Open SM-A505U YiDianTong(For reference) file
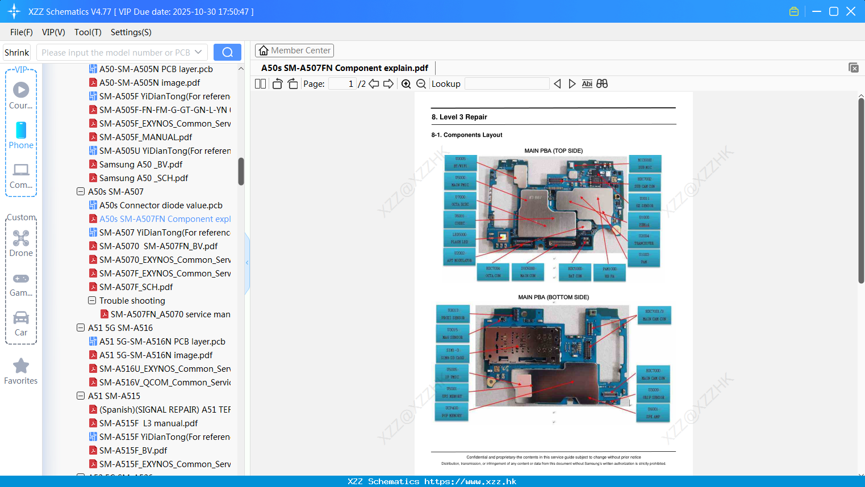This screenshot has height=487, width=865. [x=165, y=151]
